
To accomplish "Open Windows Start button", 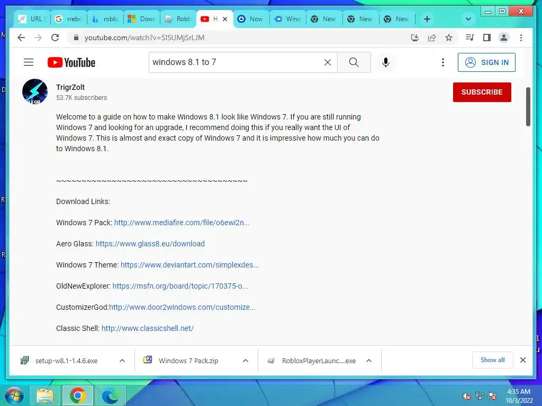I will point(14,395).
